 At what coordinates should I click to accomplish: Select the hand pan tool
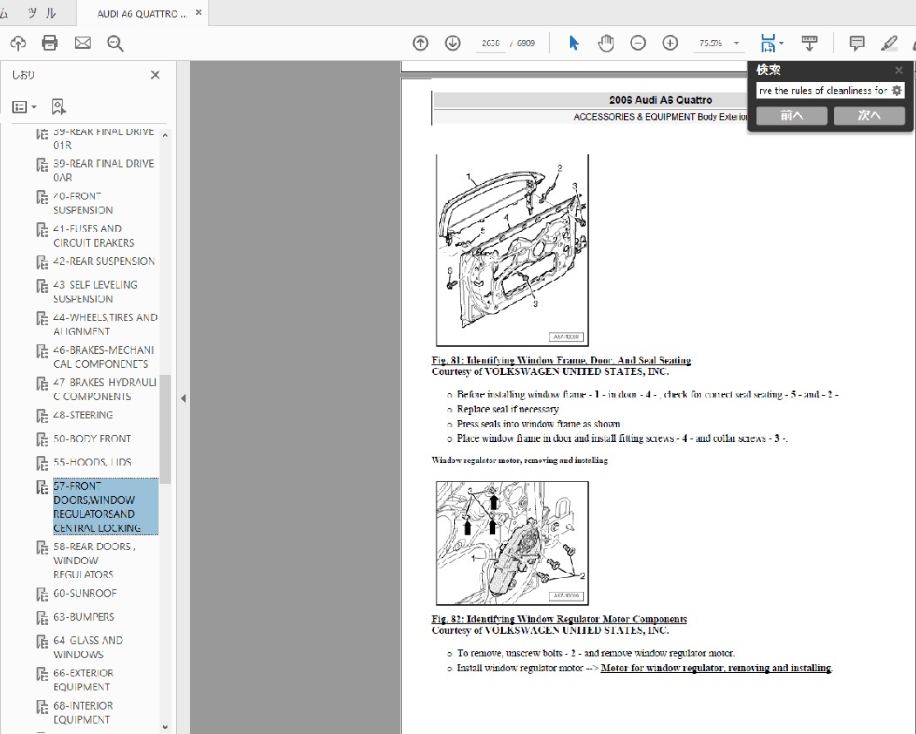(606, 44)
